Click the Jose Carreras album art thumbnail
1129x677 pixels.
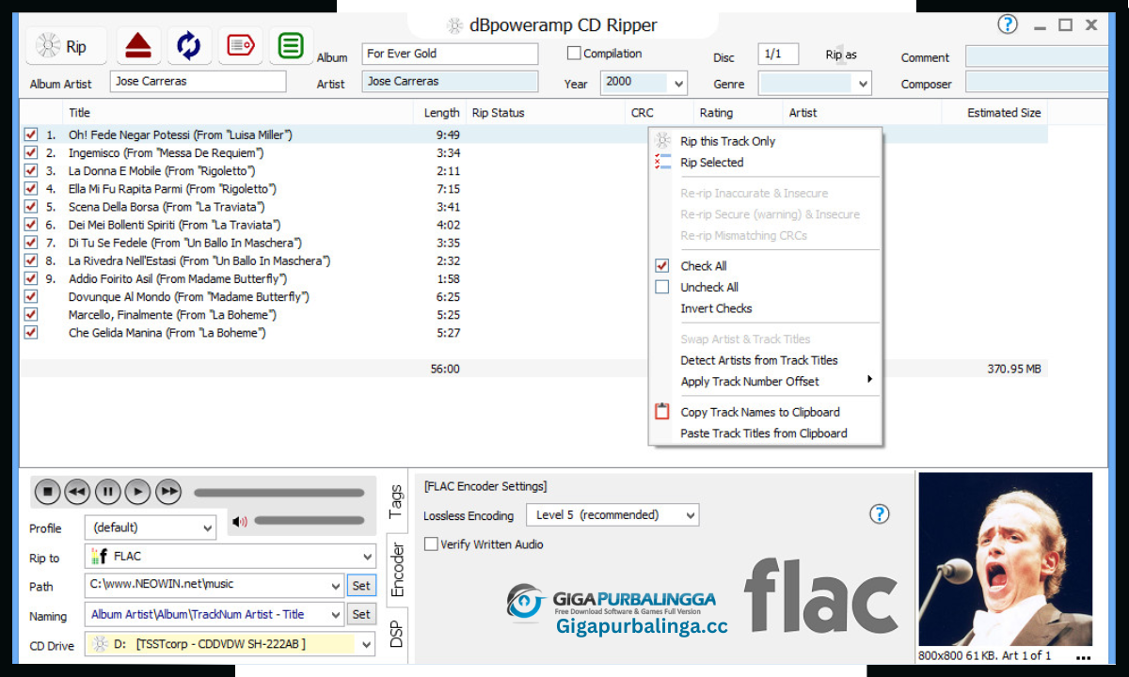pyautogui.click(x=1005, y=559)
